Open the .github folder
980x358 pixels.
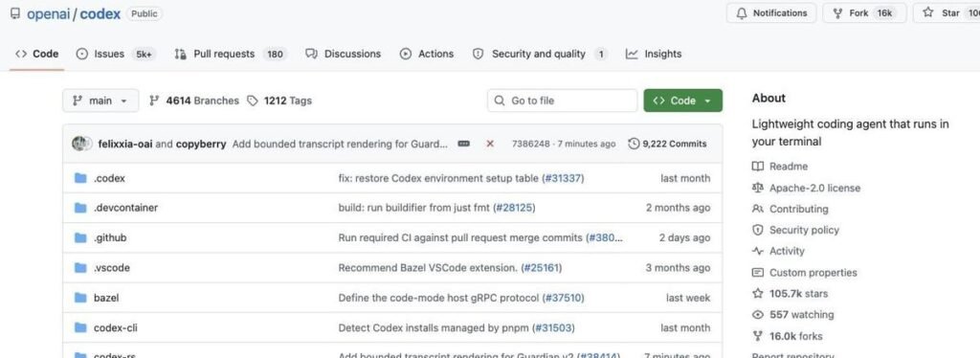[x=110, y=237]
